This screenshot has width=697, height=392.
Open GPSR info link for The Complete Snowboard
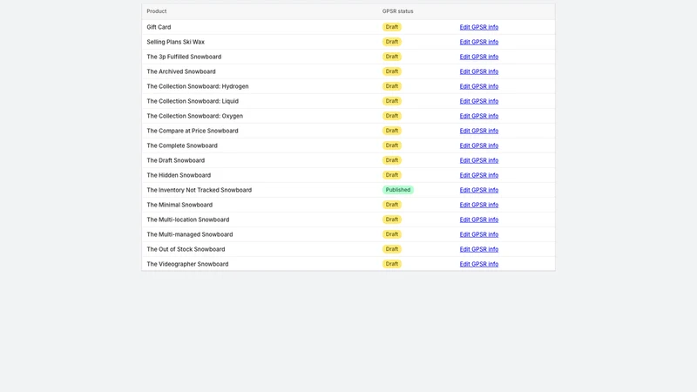(x=478, y=145)
